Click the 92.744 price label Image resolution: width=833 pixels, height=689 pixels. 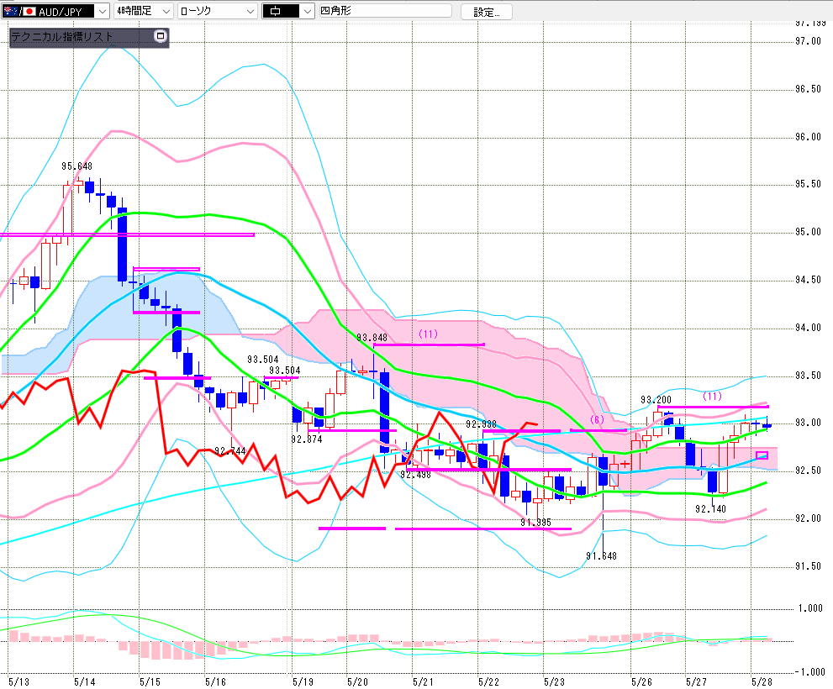230,451
